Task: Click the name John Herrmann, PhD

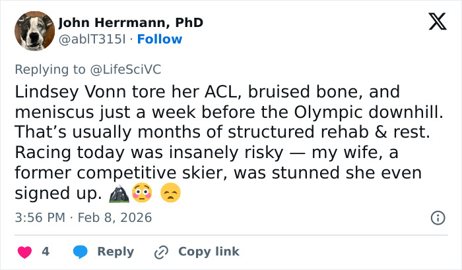Action: [x=131, y=22]
